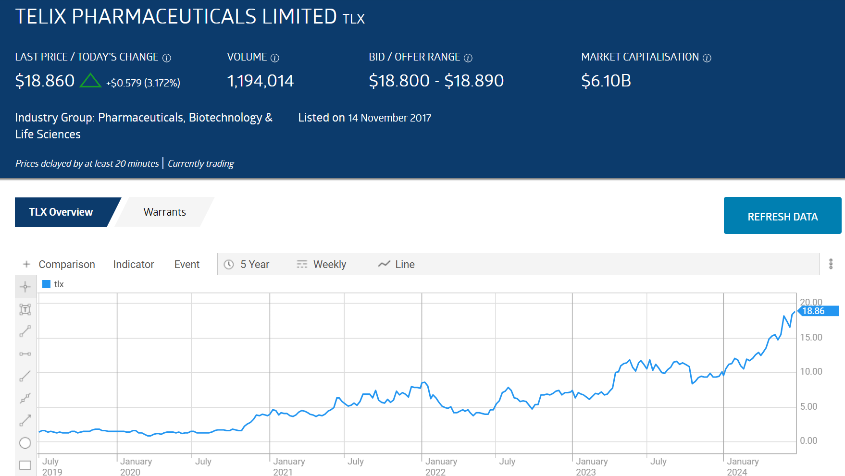Viewport: 845px width, 476px height.
Task: Select the text annotation tool
Action: 25,309
